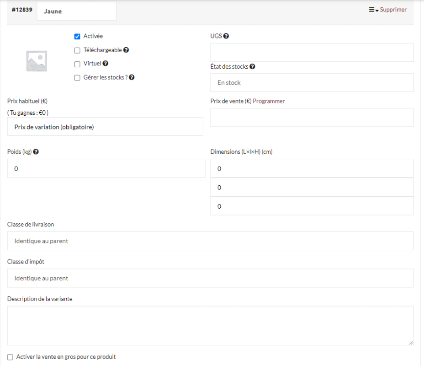Click the 'Dimensions (L×l×H) (cm)' label
The width and height of the screenshot is (424, 366).
tap(242, 152)
